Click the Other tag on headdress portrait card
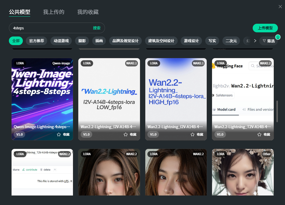285x205 pixels. click(x=266, y=154)
